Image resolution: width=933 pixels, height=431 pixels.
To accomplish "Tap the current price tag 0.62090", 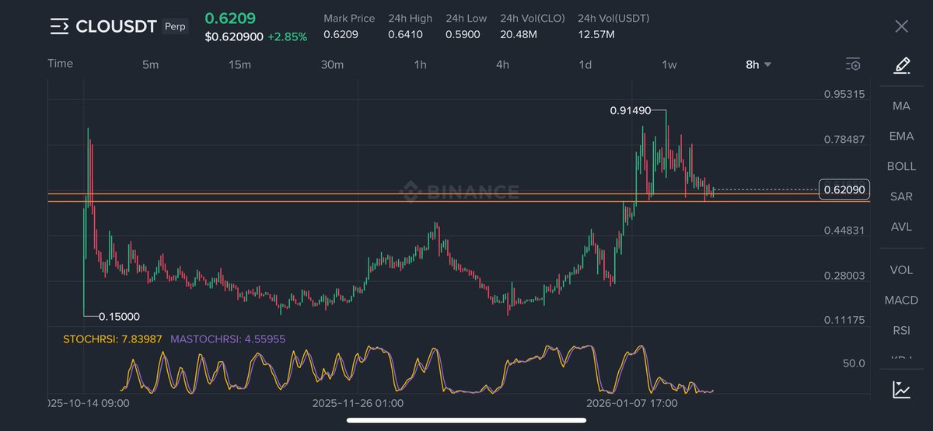I will 844,189.
